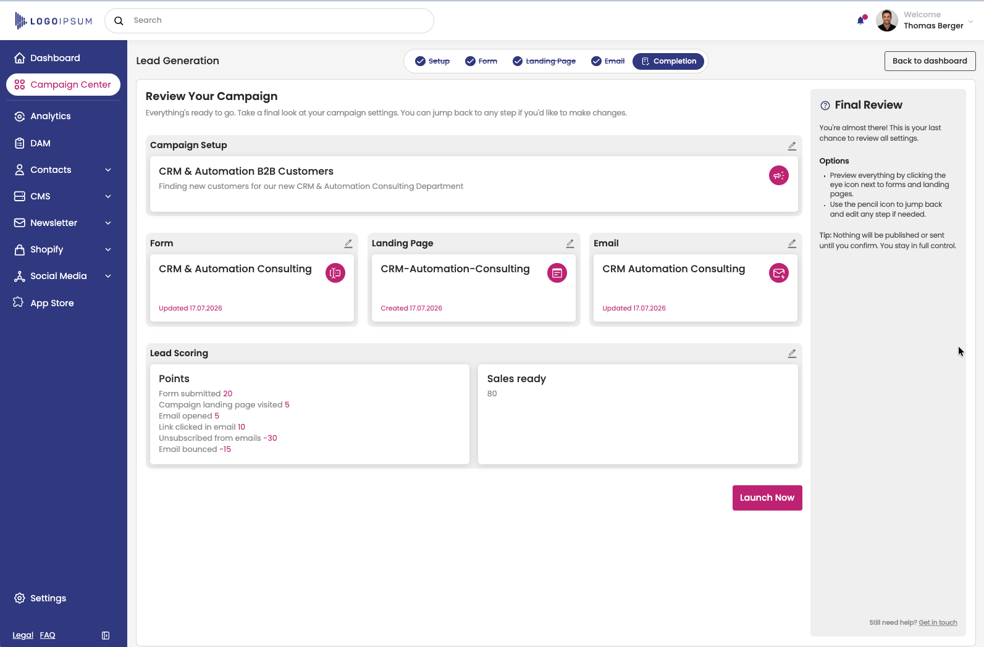
Task: Click the megaphone icon on campaign card
Action: [x=779, y=175]
